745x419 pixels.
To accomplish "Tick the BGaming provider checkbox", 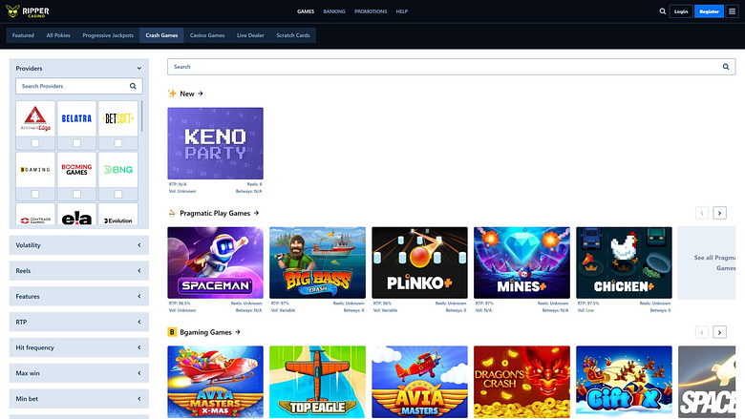I will click(x=35, y=194).
